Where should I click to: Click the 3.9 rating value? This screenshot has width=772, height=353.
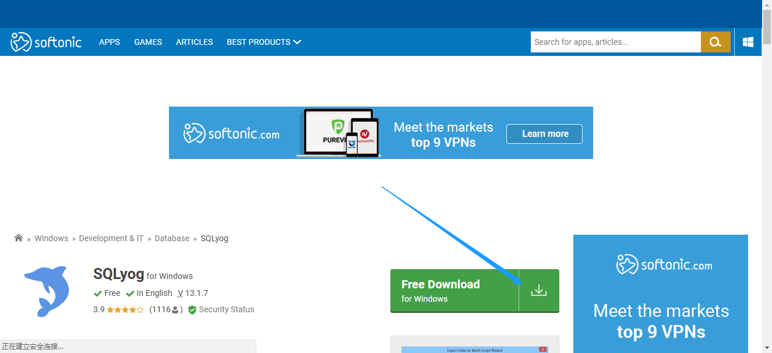(98, 309)
